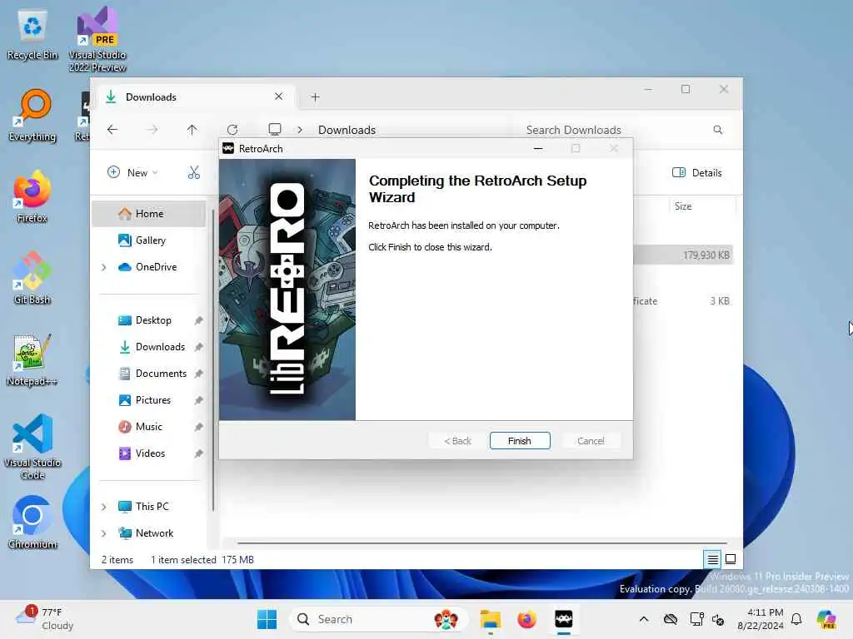853x639 pixels.
Task: Click the taskbar Search box
Action: coord(378,619)
